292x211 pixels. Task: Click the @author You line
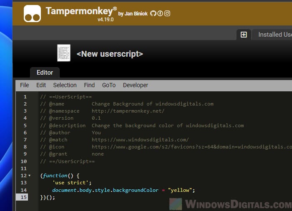(70, 133)
